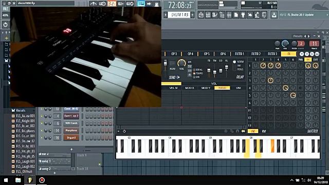Viewport: 329px width, 185px height.
Task: Click the project info notepad icon
Action: pyautogui.click(x=264, y=15)
